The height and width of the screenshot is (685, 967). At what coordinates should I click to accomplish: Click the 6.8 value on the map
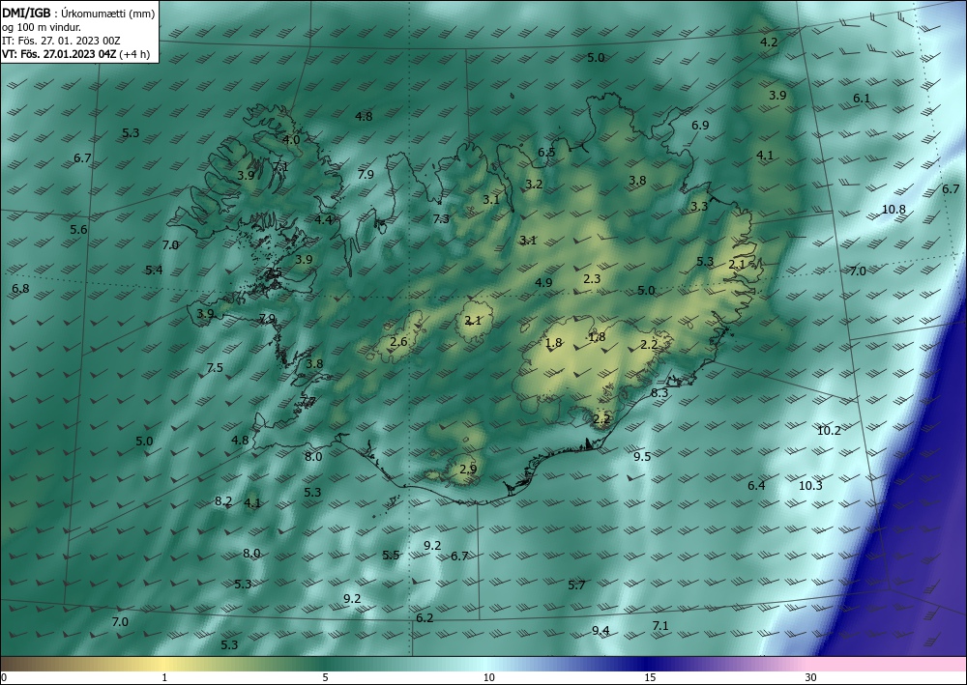[20, 288]
